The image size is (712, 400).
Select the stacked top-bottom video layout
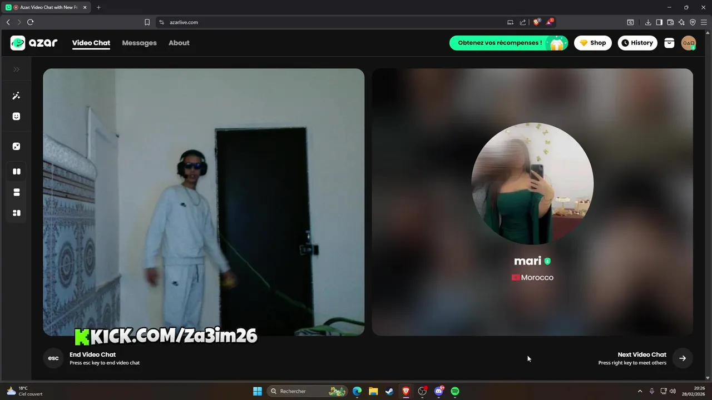[x=17, y=192]
